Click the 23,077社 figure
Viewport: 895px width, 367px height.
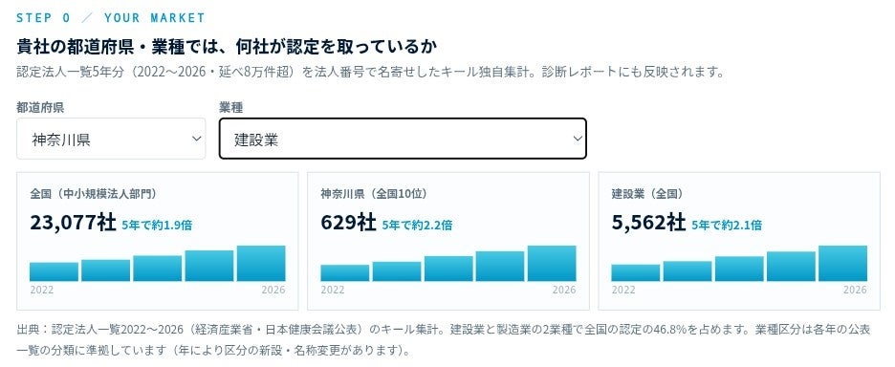tap(73, 223)
